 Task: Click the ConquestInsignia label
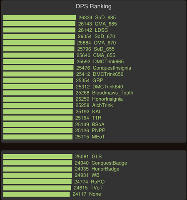point(112,68)
